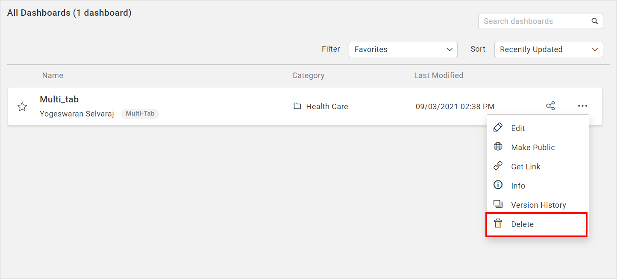The image size is (617, 279).
Task: Open the Multi_tab dashboard name link
Action: (x=59, y=99)
